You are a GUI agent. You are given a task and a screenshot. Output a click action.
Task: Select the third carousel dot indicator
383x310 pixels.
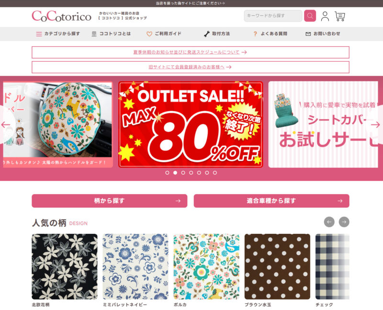tap(183, 173)
